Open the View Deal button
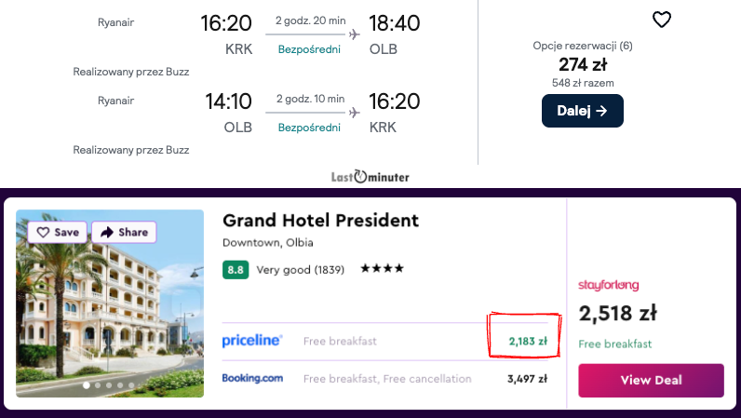 point(651,380)
